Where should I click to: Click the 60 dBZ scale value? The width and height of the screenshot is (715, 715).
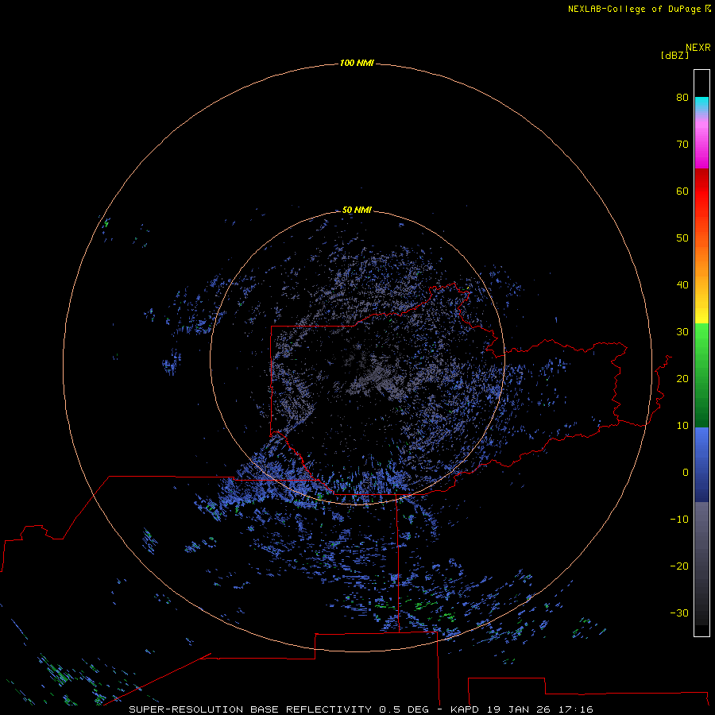pyautogui.click(x=682, y=191)
